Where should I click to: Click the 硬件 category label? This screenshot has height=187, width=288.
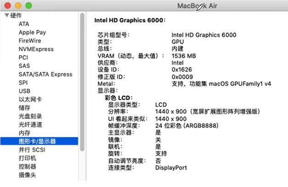click(16, 16)
